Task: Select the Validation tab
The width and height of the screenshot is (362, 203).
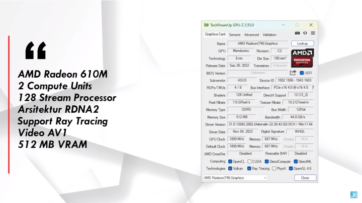Action: coord(269,35)
